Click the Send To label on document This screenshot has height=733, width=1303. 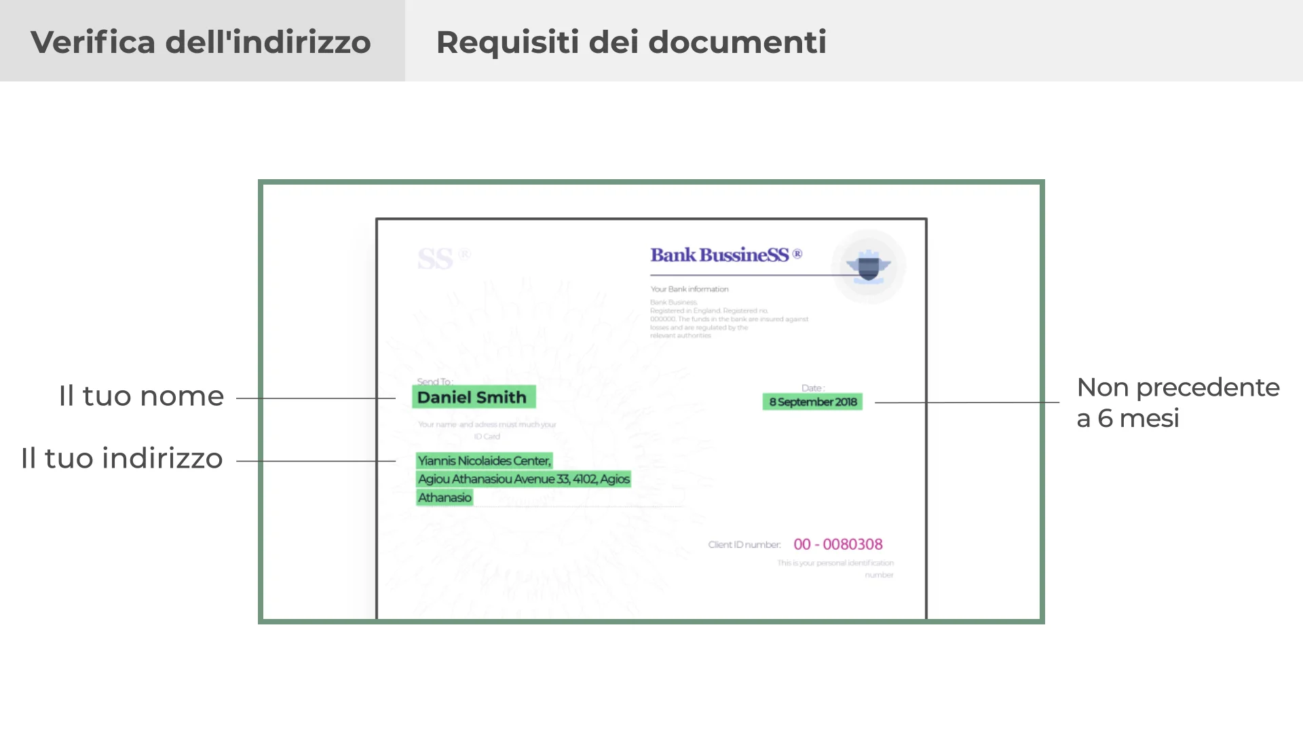point(435,381)
